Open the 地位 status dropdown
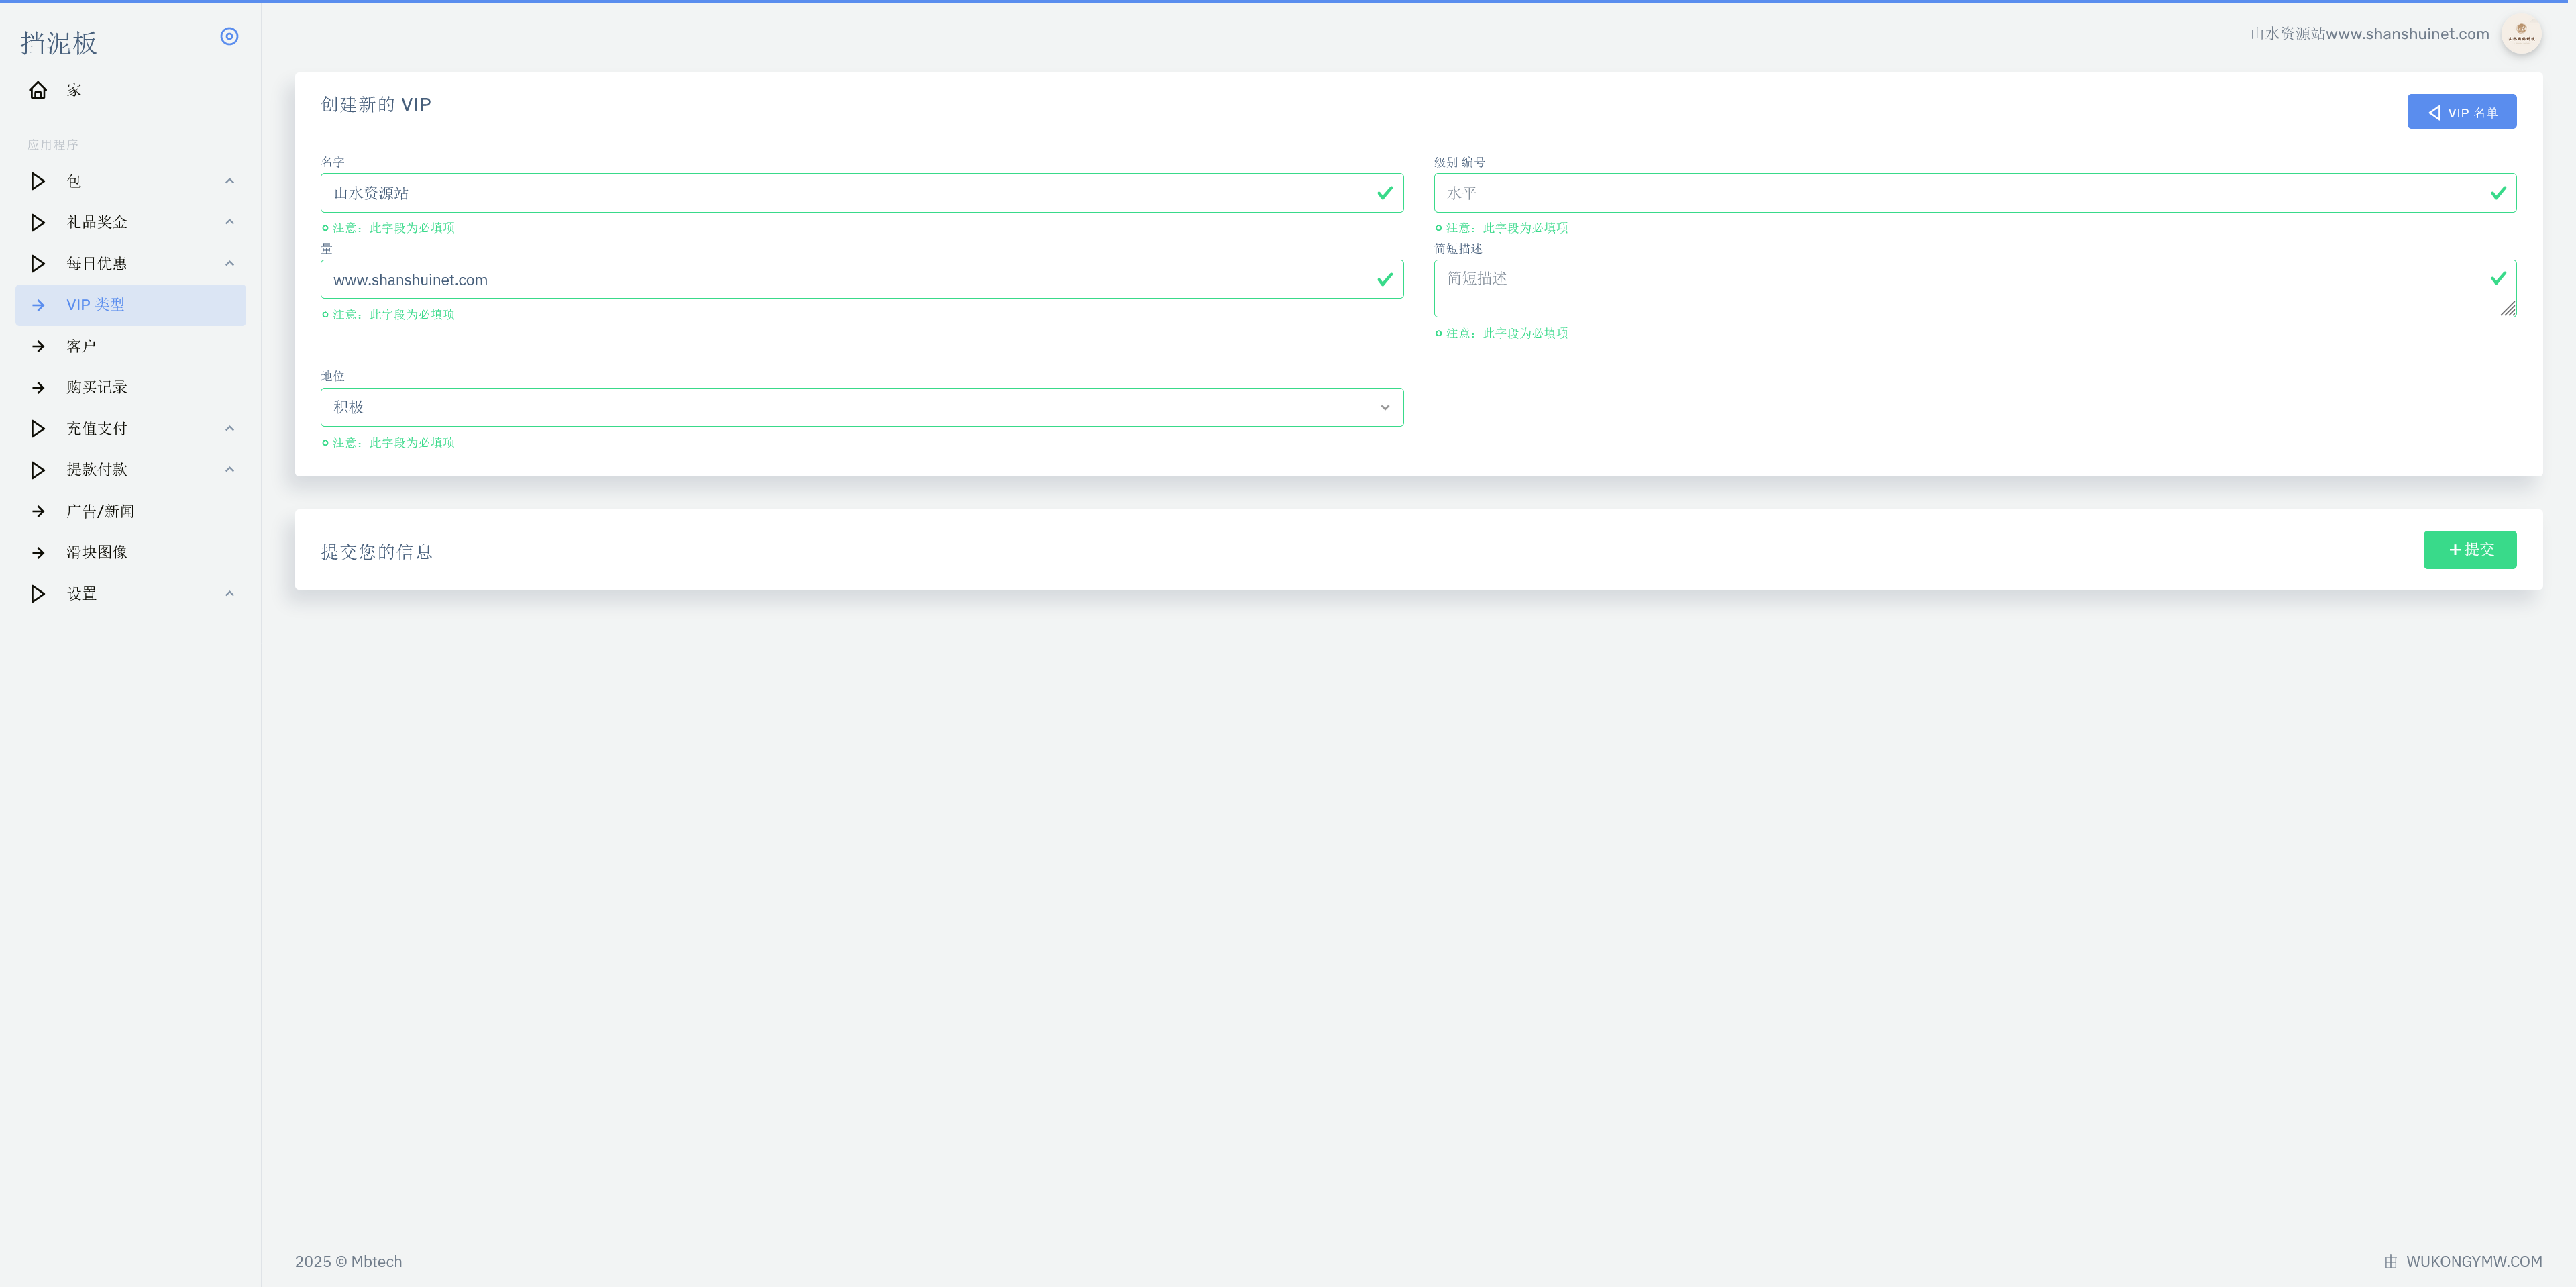This screenshot has height=1287, width=2576. [861, 407]
